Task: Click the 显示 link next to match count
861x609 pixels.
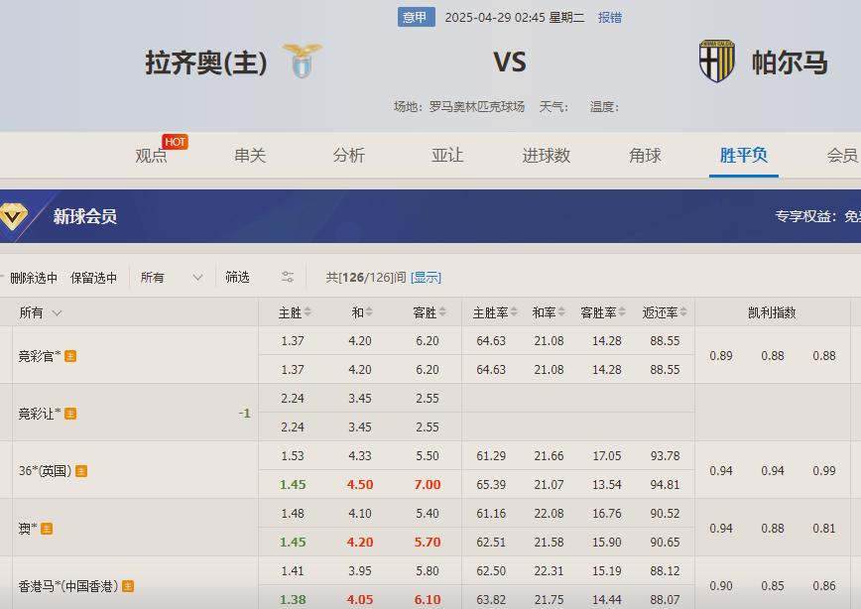Action: click(426, 278)
